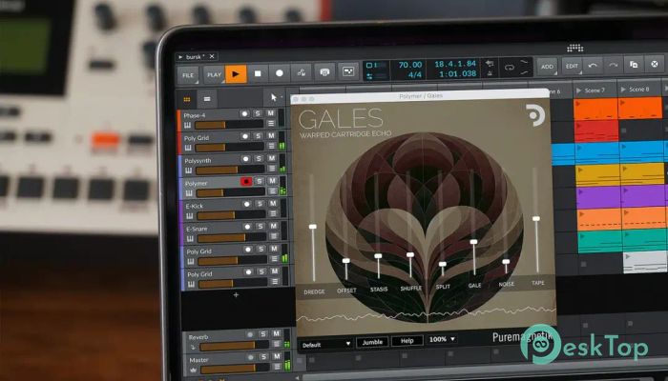The height and width of the screenshot is (381, 668).
Task: Solo the first Poly Grid track
Action: 259,136
